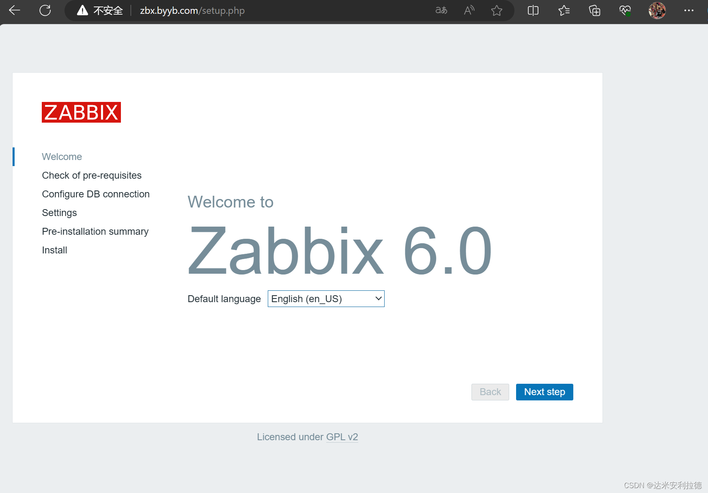Click the Zabbix 6.0 heading text
Screen dimensions: 708x493
[340, 251]
